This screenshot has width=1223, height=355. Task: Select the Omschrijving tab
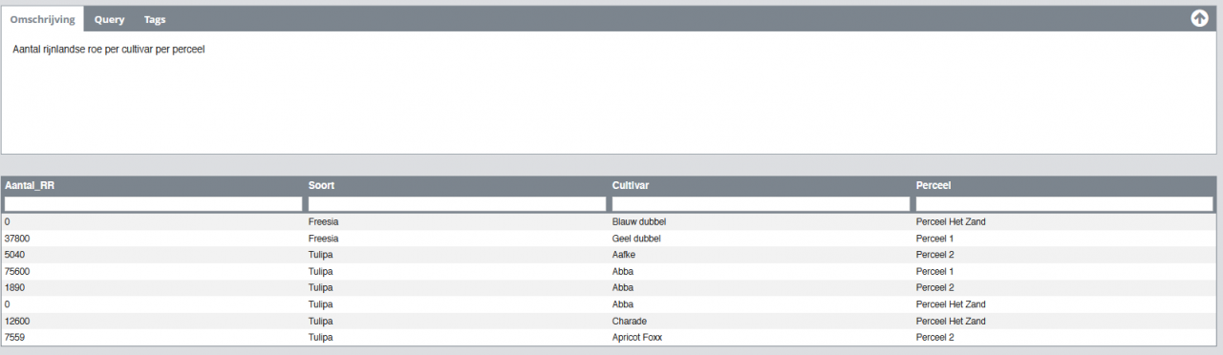click(43, 19)
